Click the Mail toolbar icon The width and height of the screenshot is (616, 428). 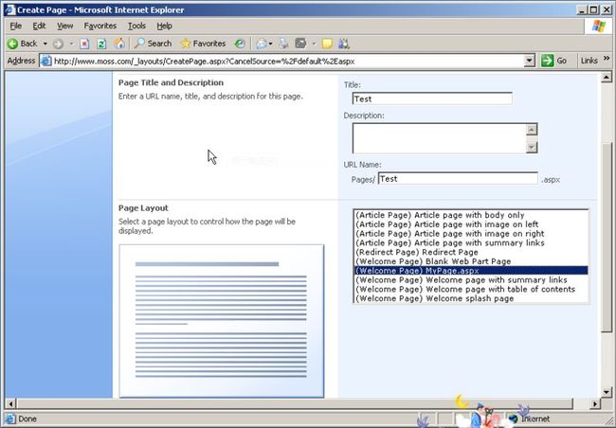262,44
